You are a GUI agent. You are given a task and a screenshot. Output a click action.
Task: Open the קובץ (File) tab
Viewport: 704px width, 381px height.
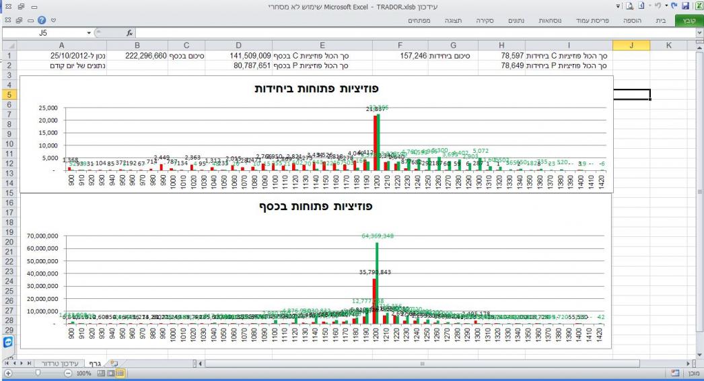coord(689,21)
